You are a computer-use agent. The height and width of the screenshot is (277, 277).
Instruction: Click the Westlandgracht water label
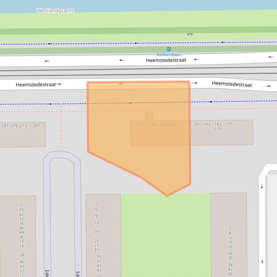pos(55,11)
